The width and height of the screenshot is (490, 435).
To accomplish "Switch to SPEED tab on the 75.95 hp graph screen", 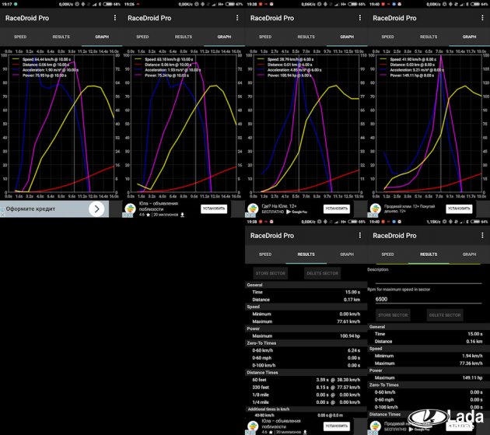I will click(x=20, y=37).
